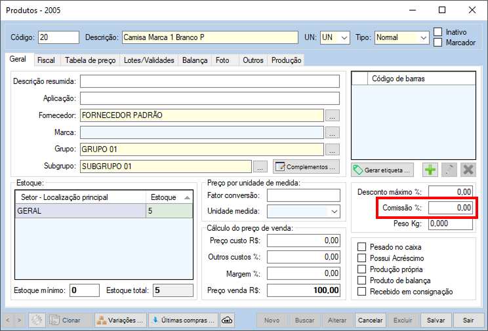Click the gear icon beside Clonar
488x331 pixels.
pos(37,321)
